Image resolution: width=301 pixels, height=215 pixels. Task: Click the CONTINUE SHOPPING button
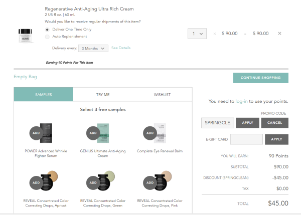tap(261, 78)
